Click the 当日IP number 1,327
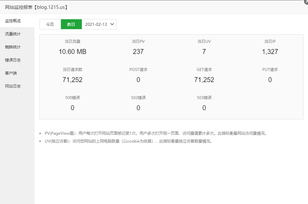 click(x=270, y=52)
